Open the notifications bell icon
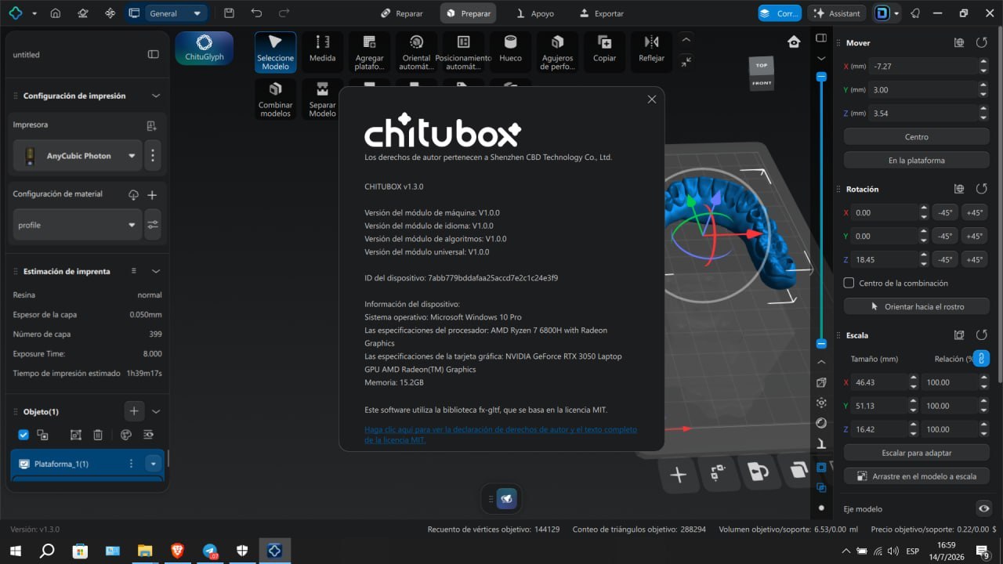This screenshot has width=1003, height=564. pos(915,13)
